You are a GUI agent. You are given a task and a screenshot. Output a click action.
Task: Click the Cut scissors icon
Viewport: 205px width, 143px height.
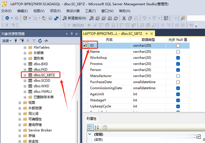pos(124,18)
